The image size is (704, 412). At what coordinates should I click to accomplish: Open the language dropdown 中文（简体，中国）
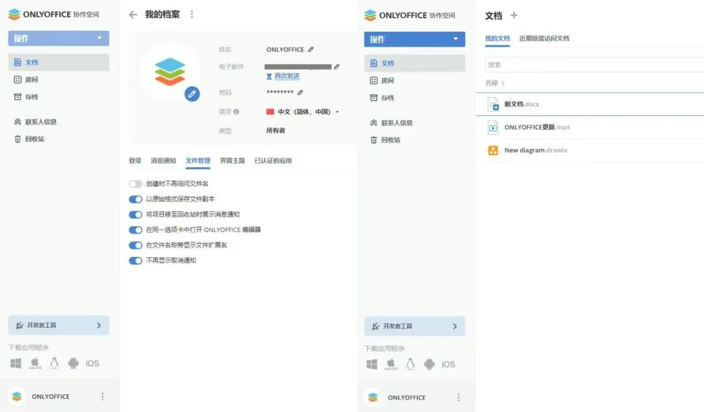[302, 111]
